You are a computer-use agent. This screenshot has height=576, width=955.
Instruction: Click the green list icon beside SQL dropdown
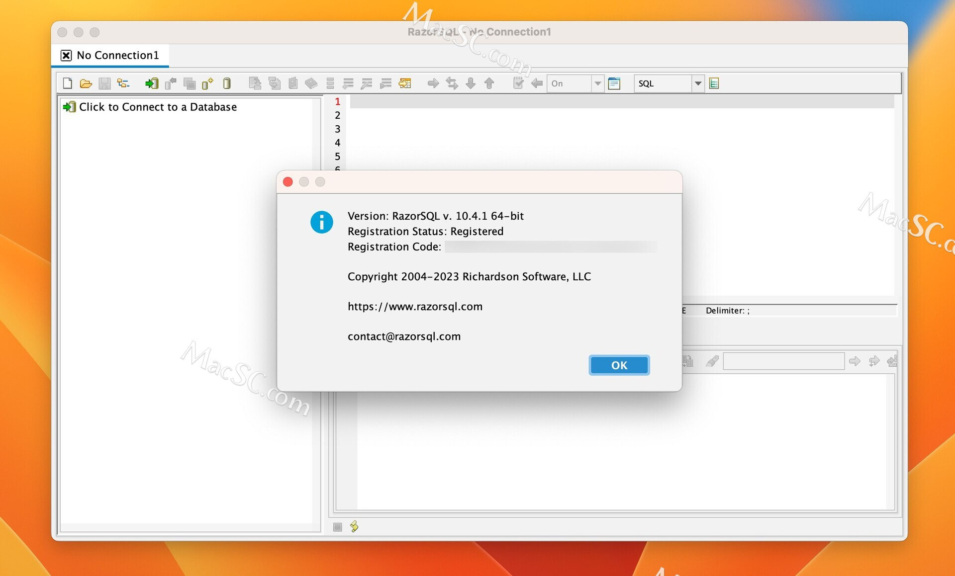714,83
